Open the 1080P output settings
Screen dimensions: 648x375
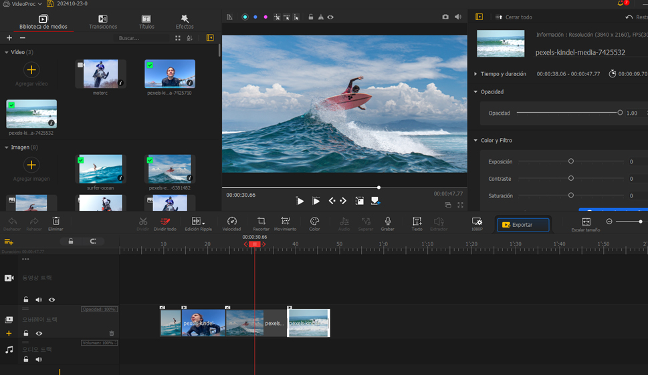[x=477, y=224]
